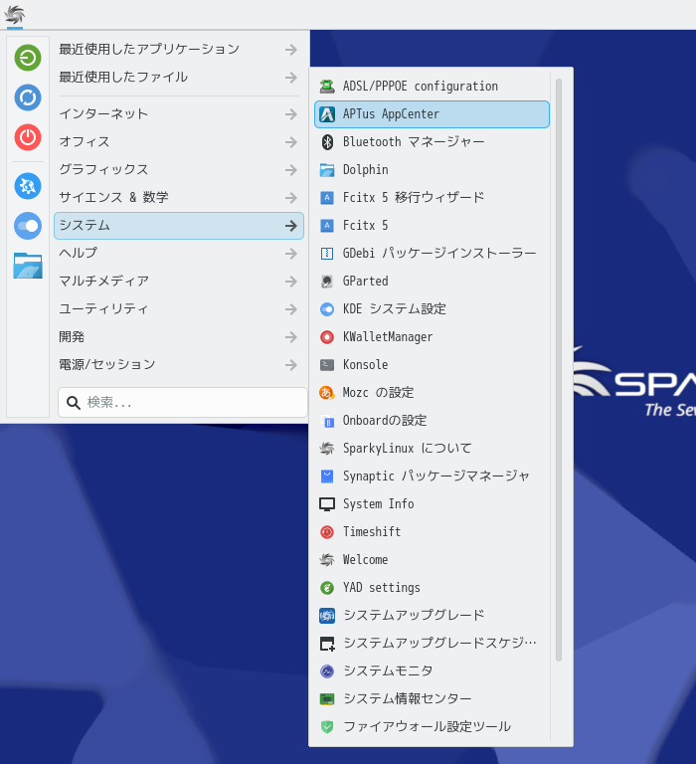Launch GParted from the system submenu
Screen dimensions: 696x764
[x=365, y=282]
